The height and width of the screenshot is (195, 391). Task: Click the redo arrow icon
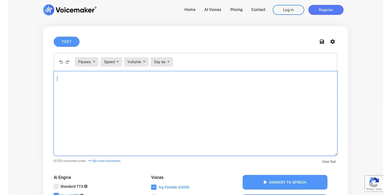67,62
